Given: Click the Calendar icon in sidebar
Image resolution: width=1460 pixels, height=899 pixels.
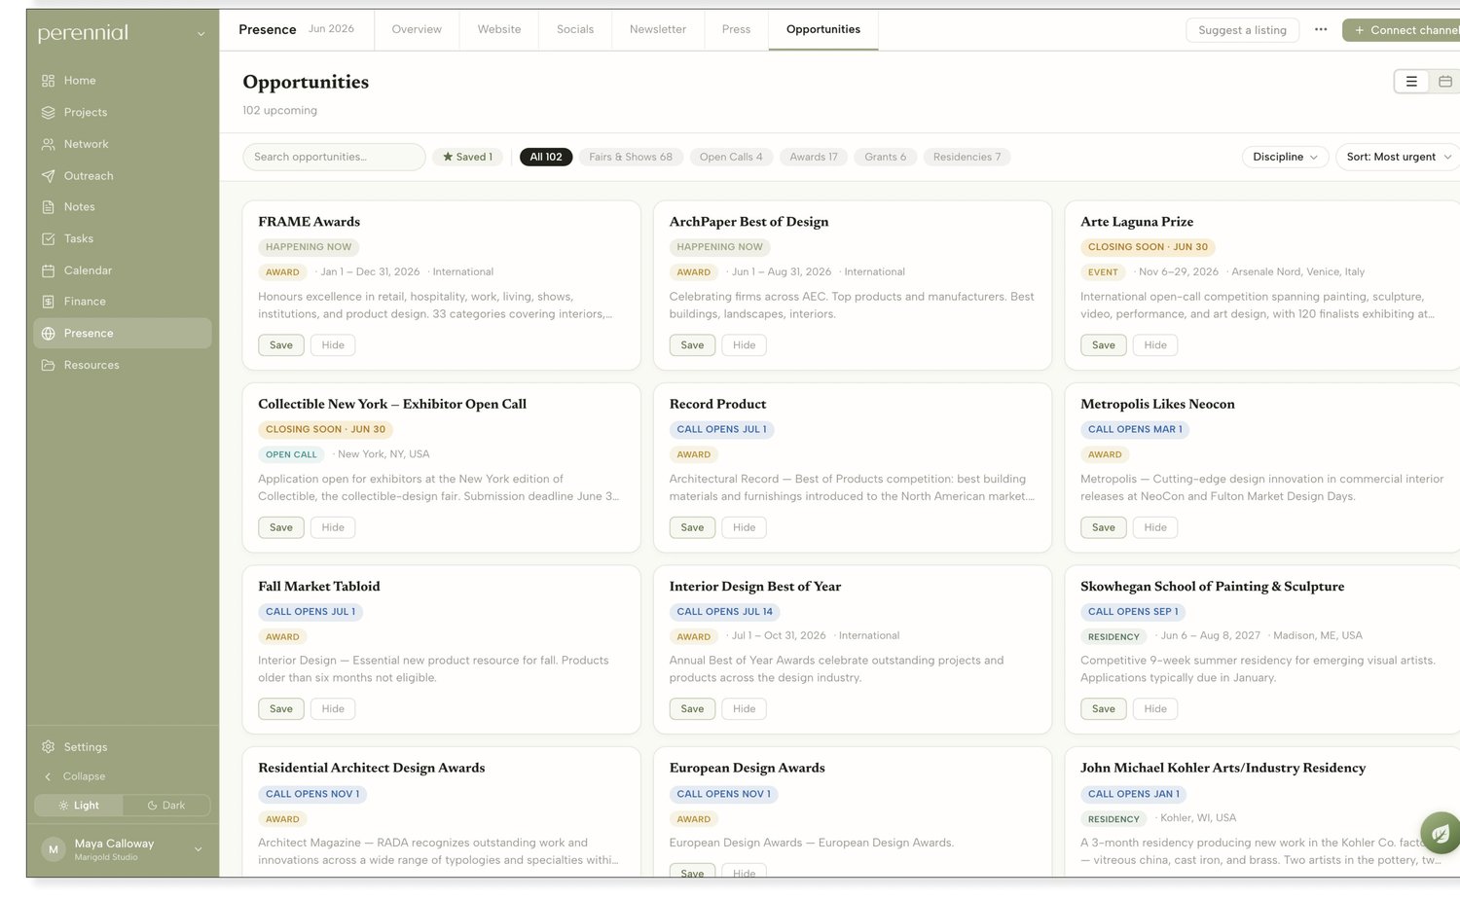Looking at the screenshot, I should (x=48, y=270).
